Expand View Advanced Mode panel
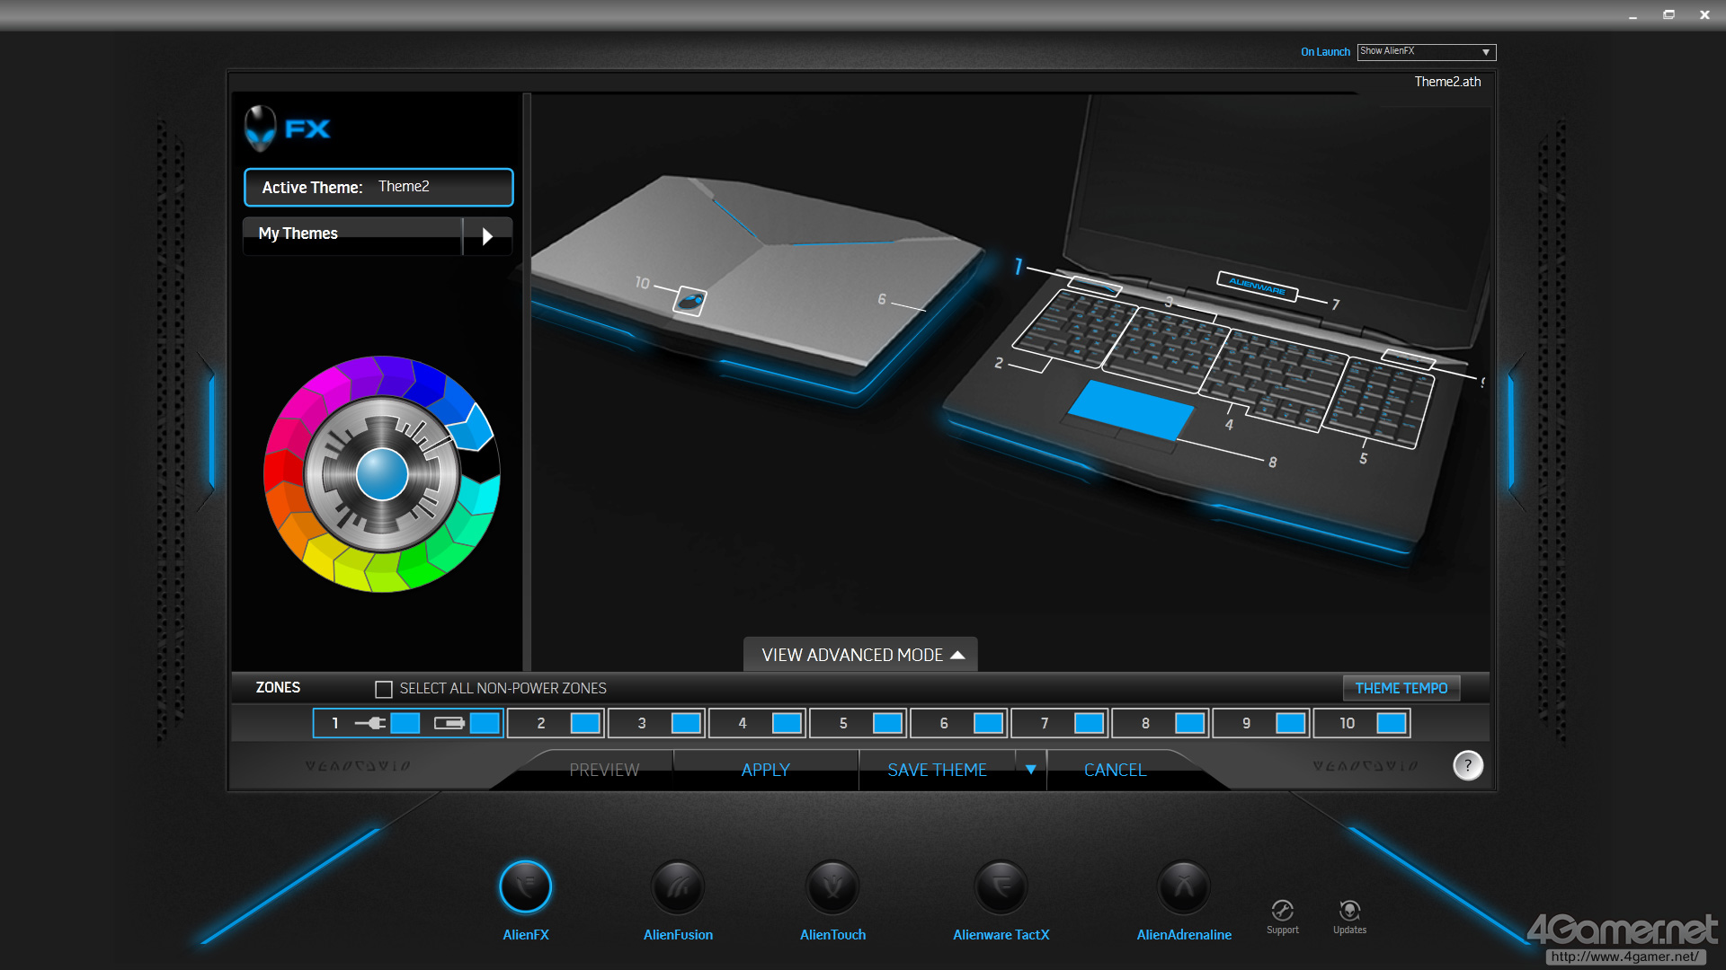The height and width of the screenshot is (970, 1726). [860, 655]
